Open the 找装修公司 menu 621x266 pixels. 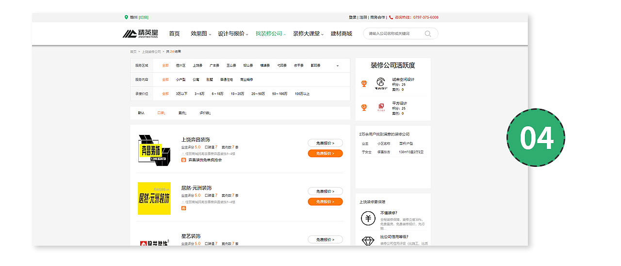[270, 34]
